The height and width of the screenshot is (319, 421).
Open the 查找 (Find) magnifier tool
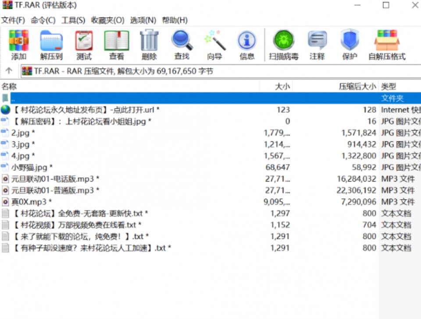coord(182,40)
